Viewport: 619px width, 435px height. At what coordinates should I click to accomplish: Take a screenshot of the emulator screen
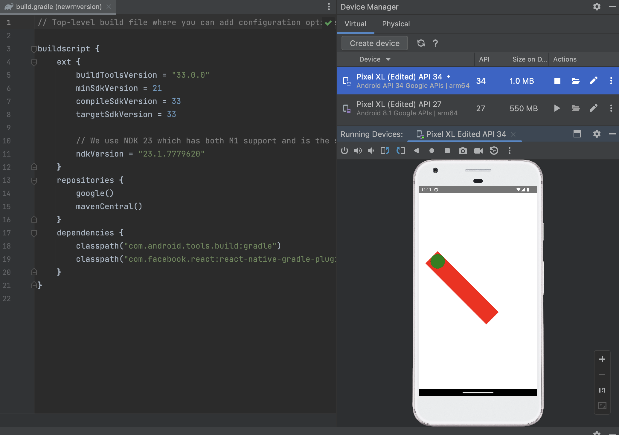tap(463, 151)
